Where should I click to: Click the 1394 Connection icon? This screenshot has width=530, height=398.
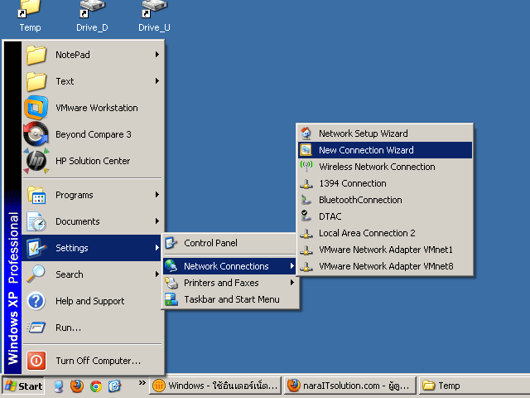pos(306,184)
